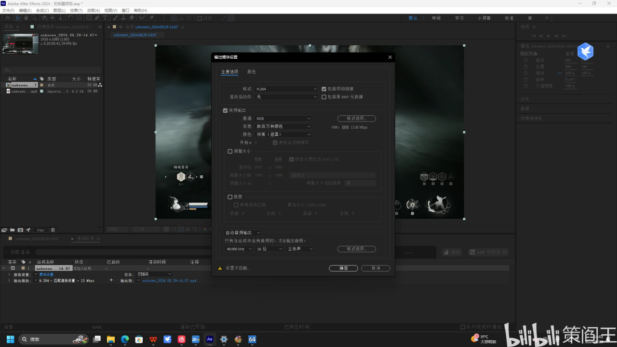Click the project composition thumbnail preview
Image resolution: width=617 pixels, height=347 pixels.
click(20, 43)
